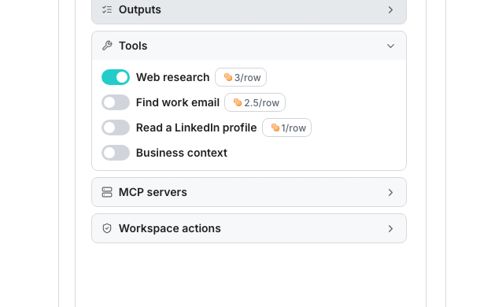Click the 3/row cost text

[x=248, y=77]
